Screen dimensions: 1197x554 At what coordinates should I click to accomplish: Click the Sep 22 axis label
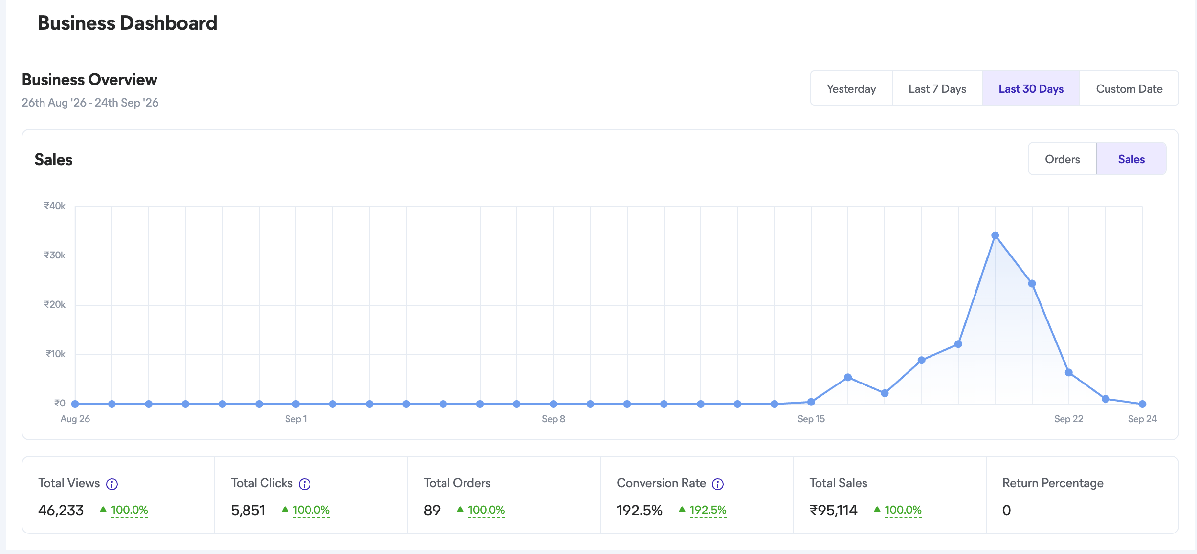1069,419
